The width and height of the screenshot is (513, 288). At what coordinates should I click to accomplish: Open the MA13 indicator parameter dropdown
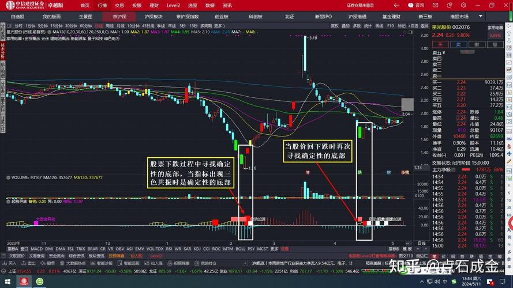tap(50, 32)
